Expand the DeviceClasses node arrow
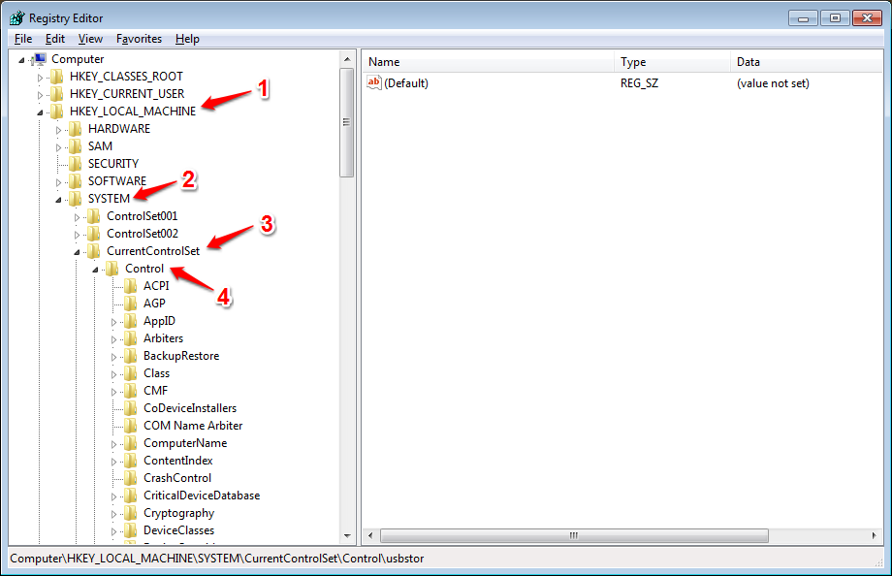 coord(113,531)
